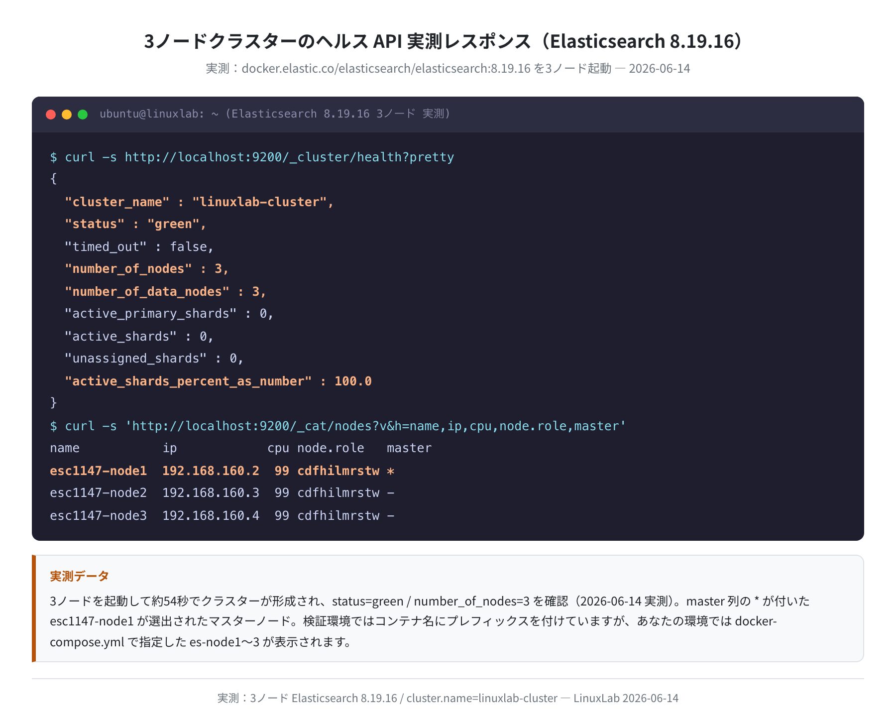Click the master asterisk on the node1 row

coord(391,471)
